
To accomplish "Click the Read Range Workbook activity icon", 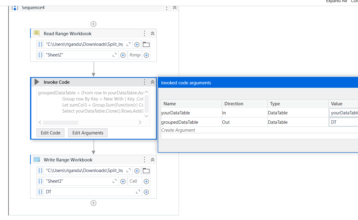I will click(x=37, y=33).
